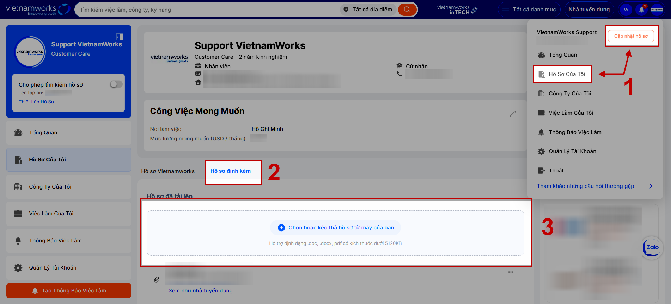Switch to the 'Hồ sơ đính kèm' tab

pos(231,171)
